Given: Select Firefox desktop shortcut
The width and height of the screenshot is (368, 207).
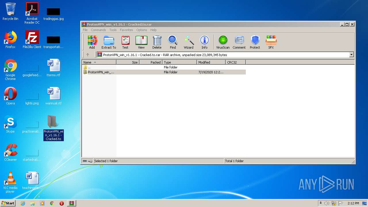Looking at the screenshot, I should pos(10,40).
